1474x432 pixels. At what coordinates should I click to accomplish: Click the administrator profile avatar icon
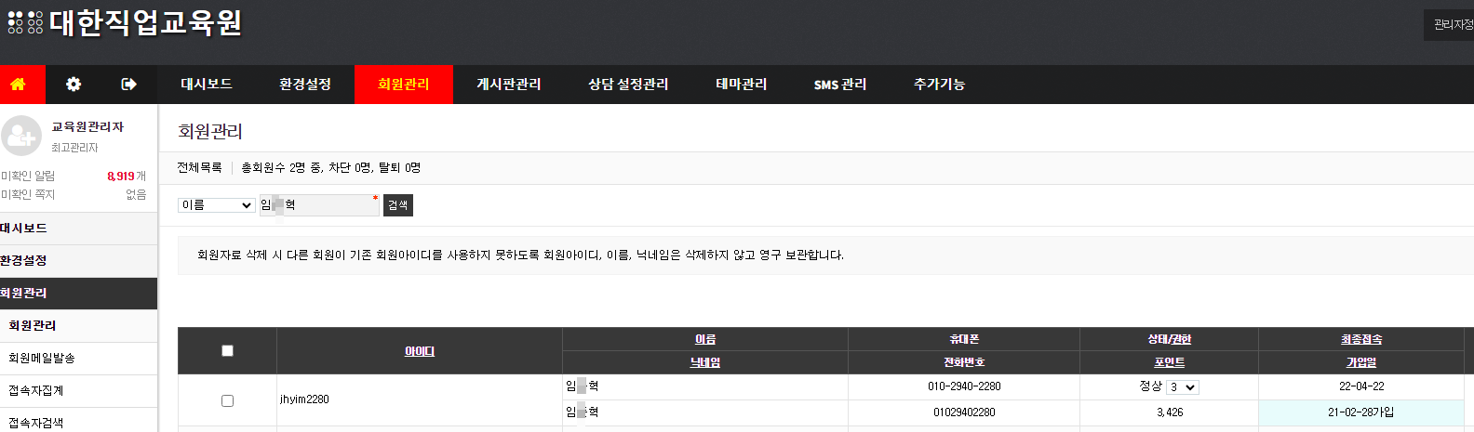[x=21, y=136]
